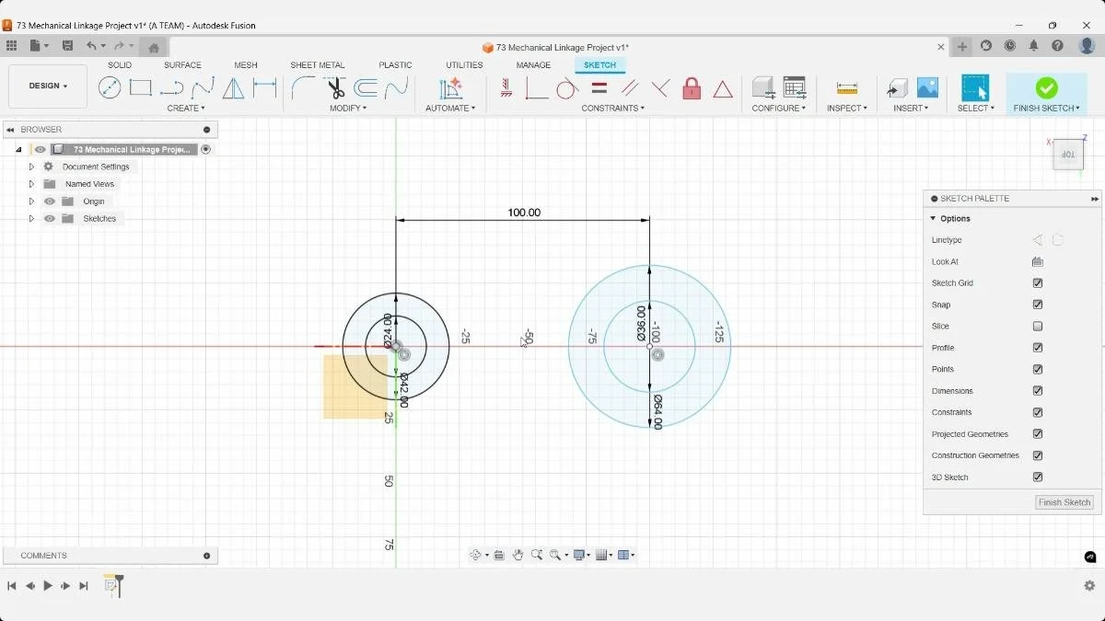Click the Automate constrain sketch icon

(450, 87)
